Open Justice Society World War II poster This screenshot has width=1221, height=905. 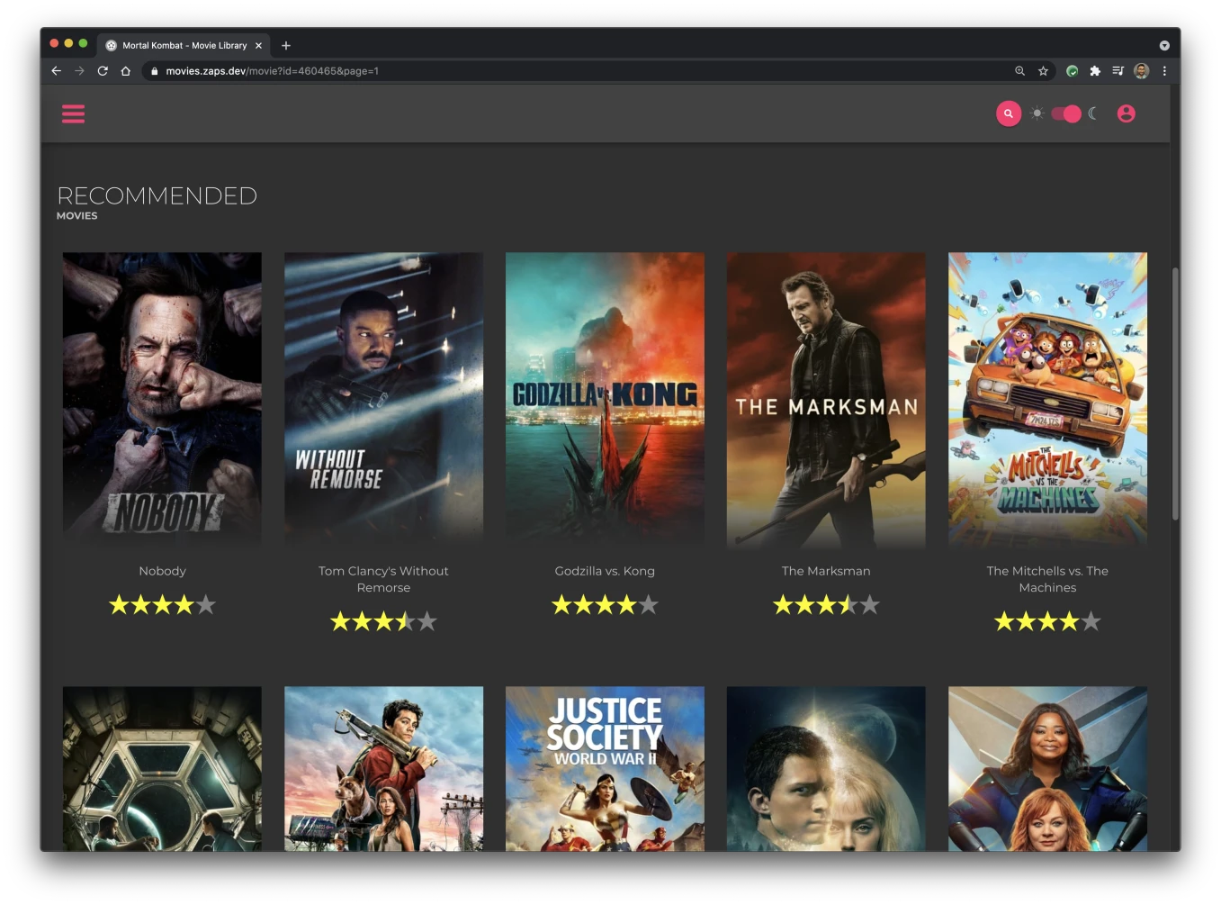[x=605, y=769]
